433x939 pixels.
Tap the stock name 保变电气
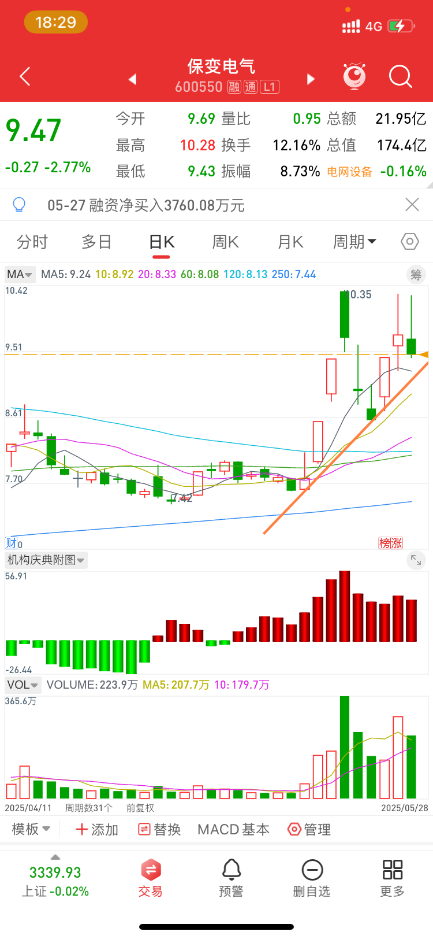[x=221, y=66]
